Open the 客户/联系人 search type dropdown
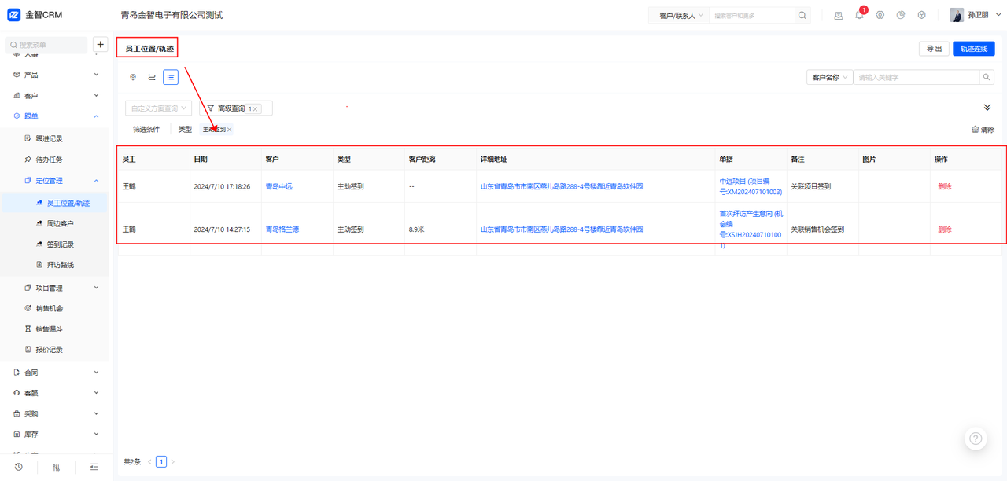The width and height of the screenshot is (1007, 481). 678,14
